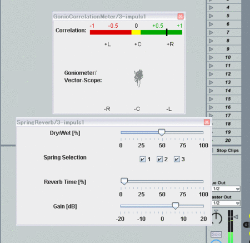The image size is (250, 243).
Task: Click the correlation meter bar
Action: 136,32
